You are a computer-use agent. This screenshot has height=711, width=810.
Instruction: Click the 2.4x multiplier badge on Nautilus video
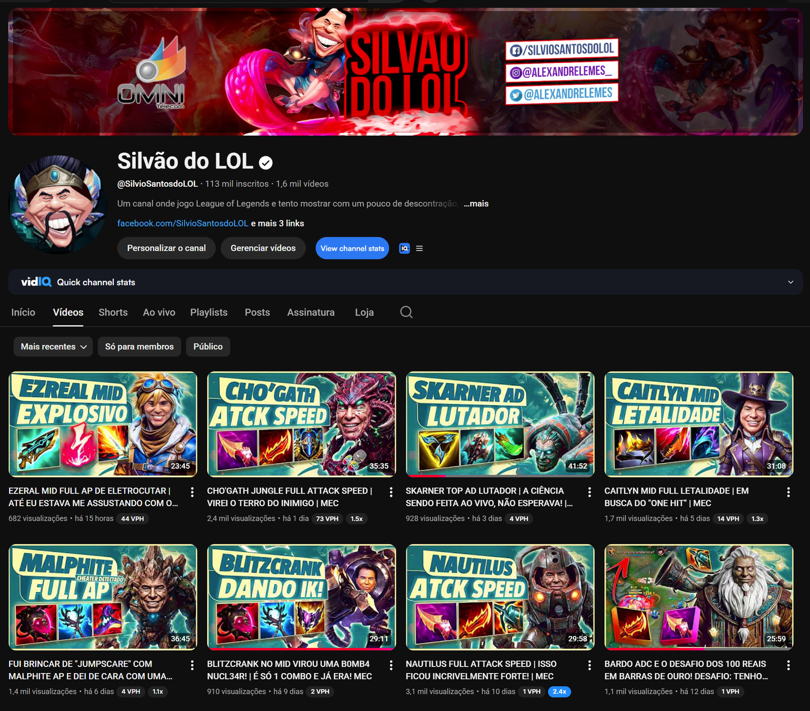[559, 692]
